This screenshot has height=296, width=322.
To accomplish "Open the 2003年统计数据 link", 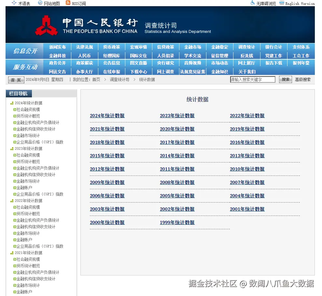I will 107,209.
